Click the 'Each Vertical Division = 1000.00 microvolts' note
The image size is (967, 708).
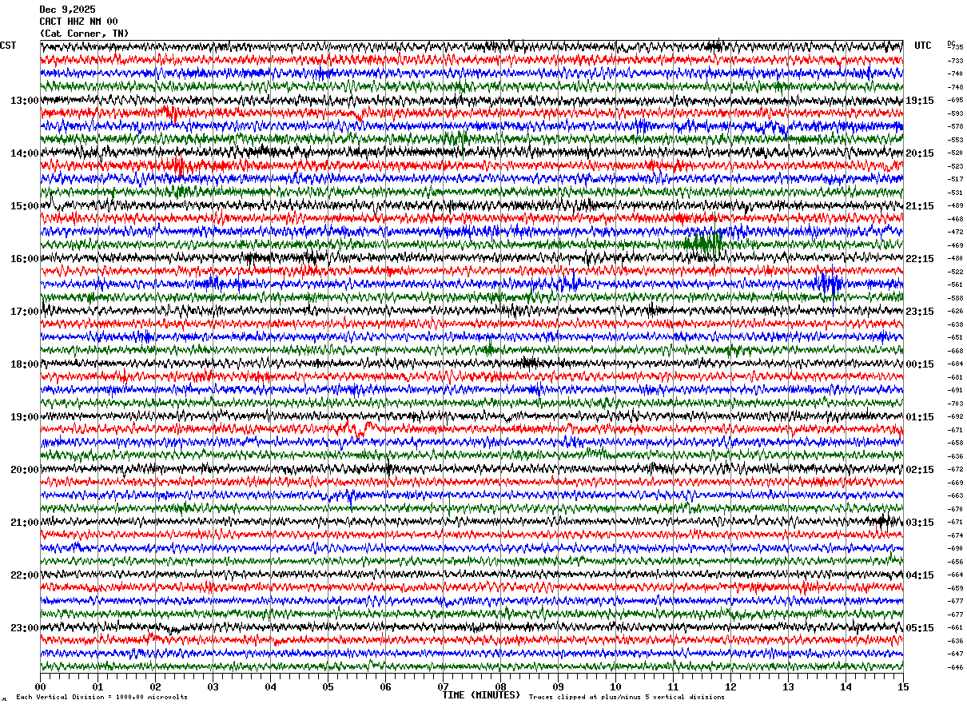[x=101, y=697]
